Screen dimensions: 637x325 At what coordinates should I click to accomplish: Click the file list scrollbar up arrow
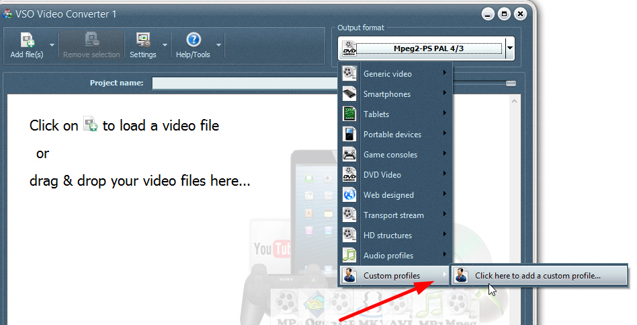point(514,101)
